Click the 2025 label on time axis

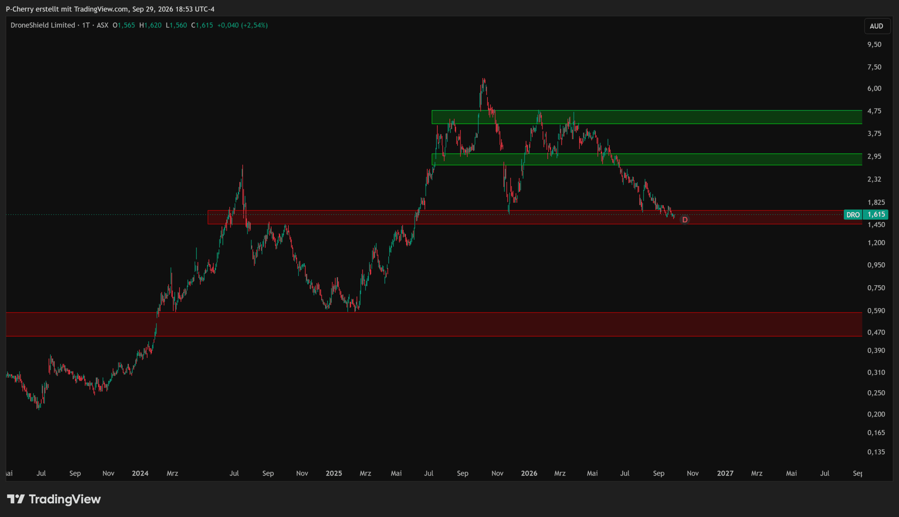pyautogui.click(x=334, y=473)
